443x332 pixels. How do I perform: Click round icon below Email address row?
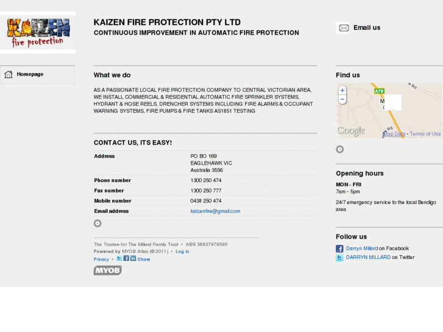coord(97,224)
